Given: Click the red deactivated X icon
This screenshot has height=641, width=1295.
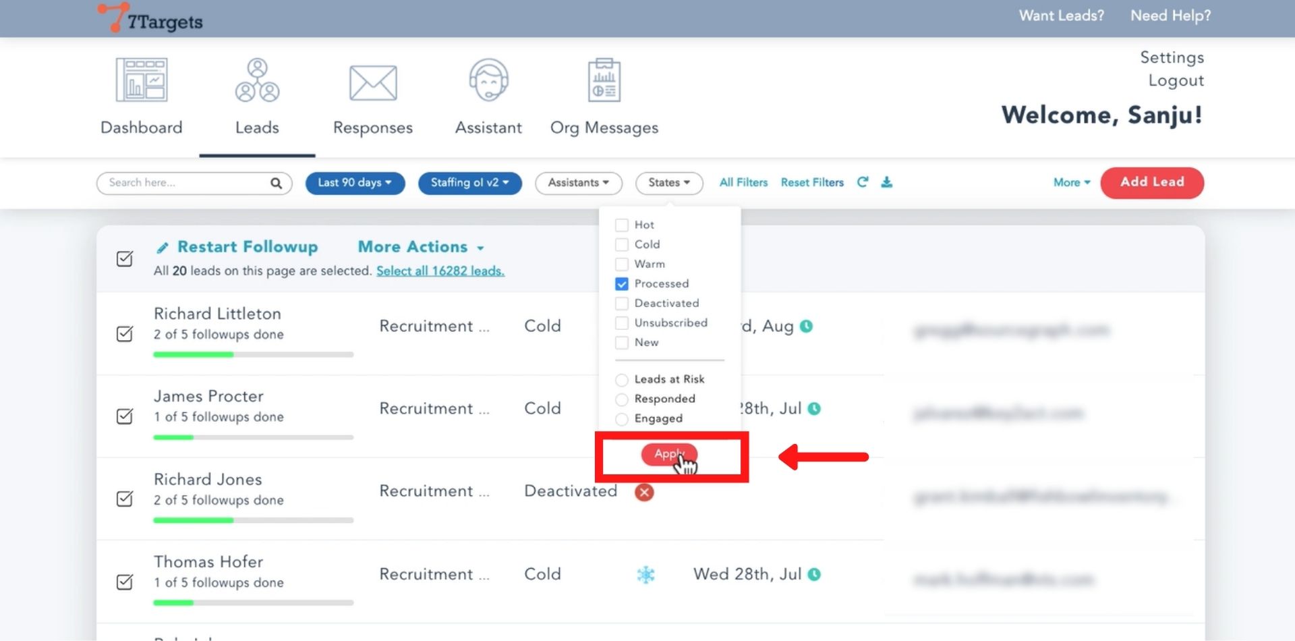Looking at the screenshot, I should (x=644, y=493).
